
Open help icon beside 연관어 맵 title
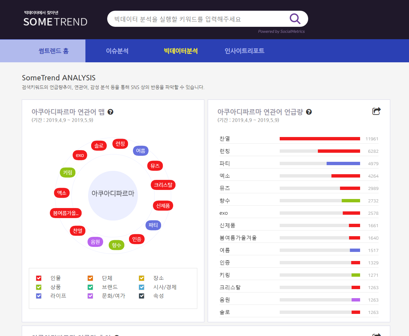coord(111,112)
